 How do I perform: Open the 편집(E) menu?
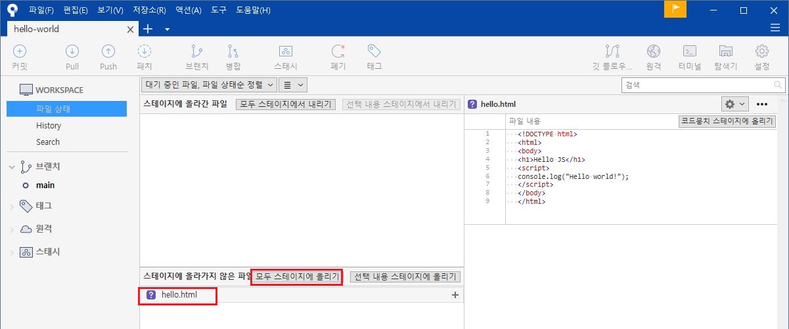76,10
